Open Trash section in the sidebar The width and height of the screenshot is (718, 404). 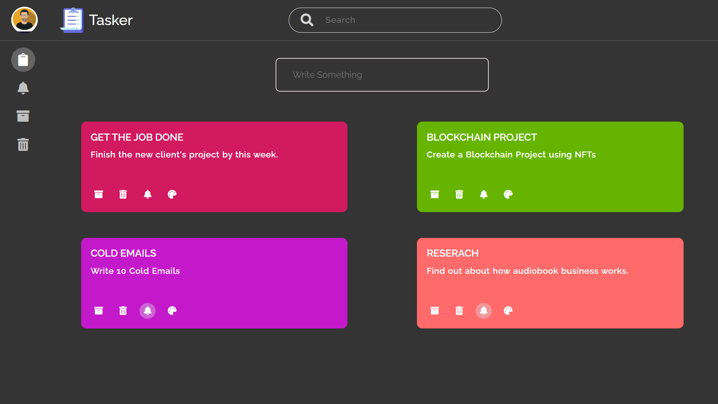[x=23, y=144]
